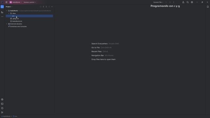Open the Code With Me icon
This screenshot has height=118, width=210.
click(183, 2)
